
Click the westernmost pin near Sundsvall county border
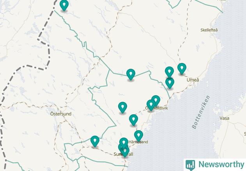coord(95,141)
